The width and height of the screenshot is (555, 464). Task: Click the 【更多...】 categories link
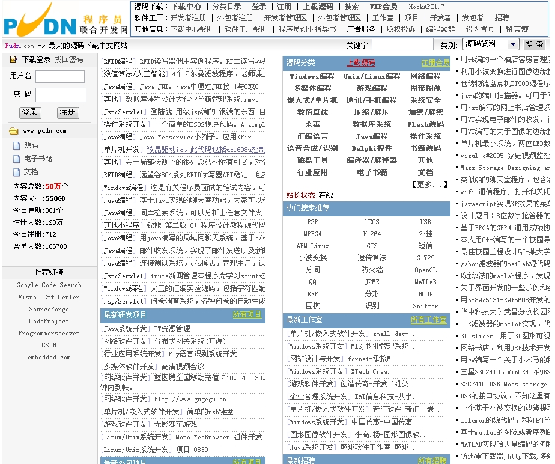[x=429, y=184]
